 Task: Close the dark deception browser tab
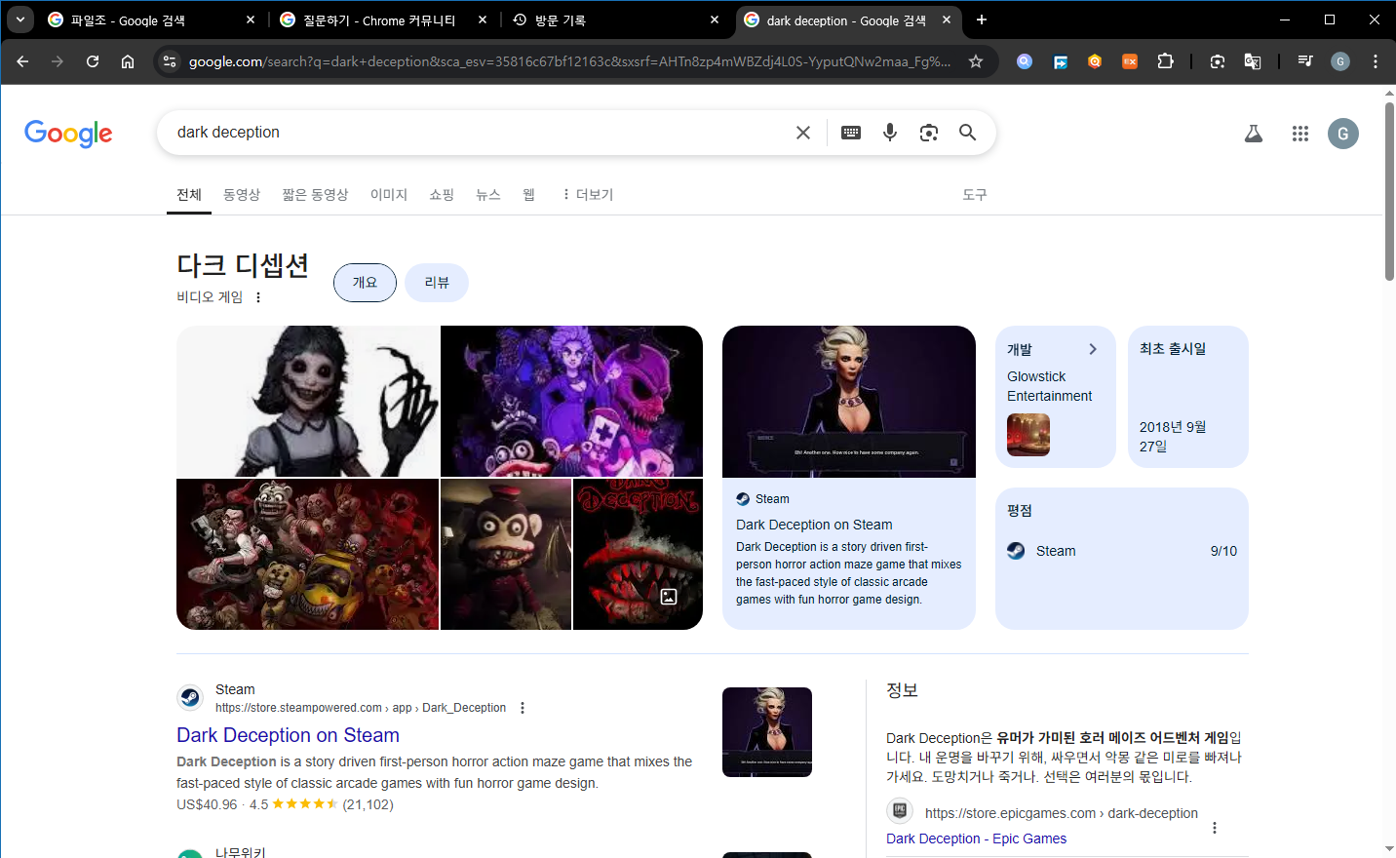947,19
